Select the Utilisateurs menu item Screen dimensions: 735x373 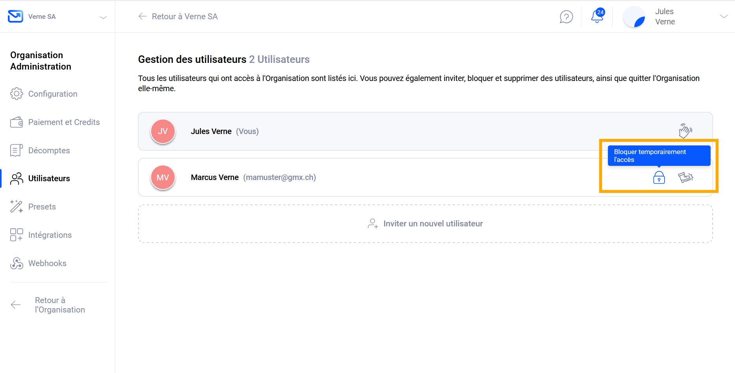pos(49,178)
